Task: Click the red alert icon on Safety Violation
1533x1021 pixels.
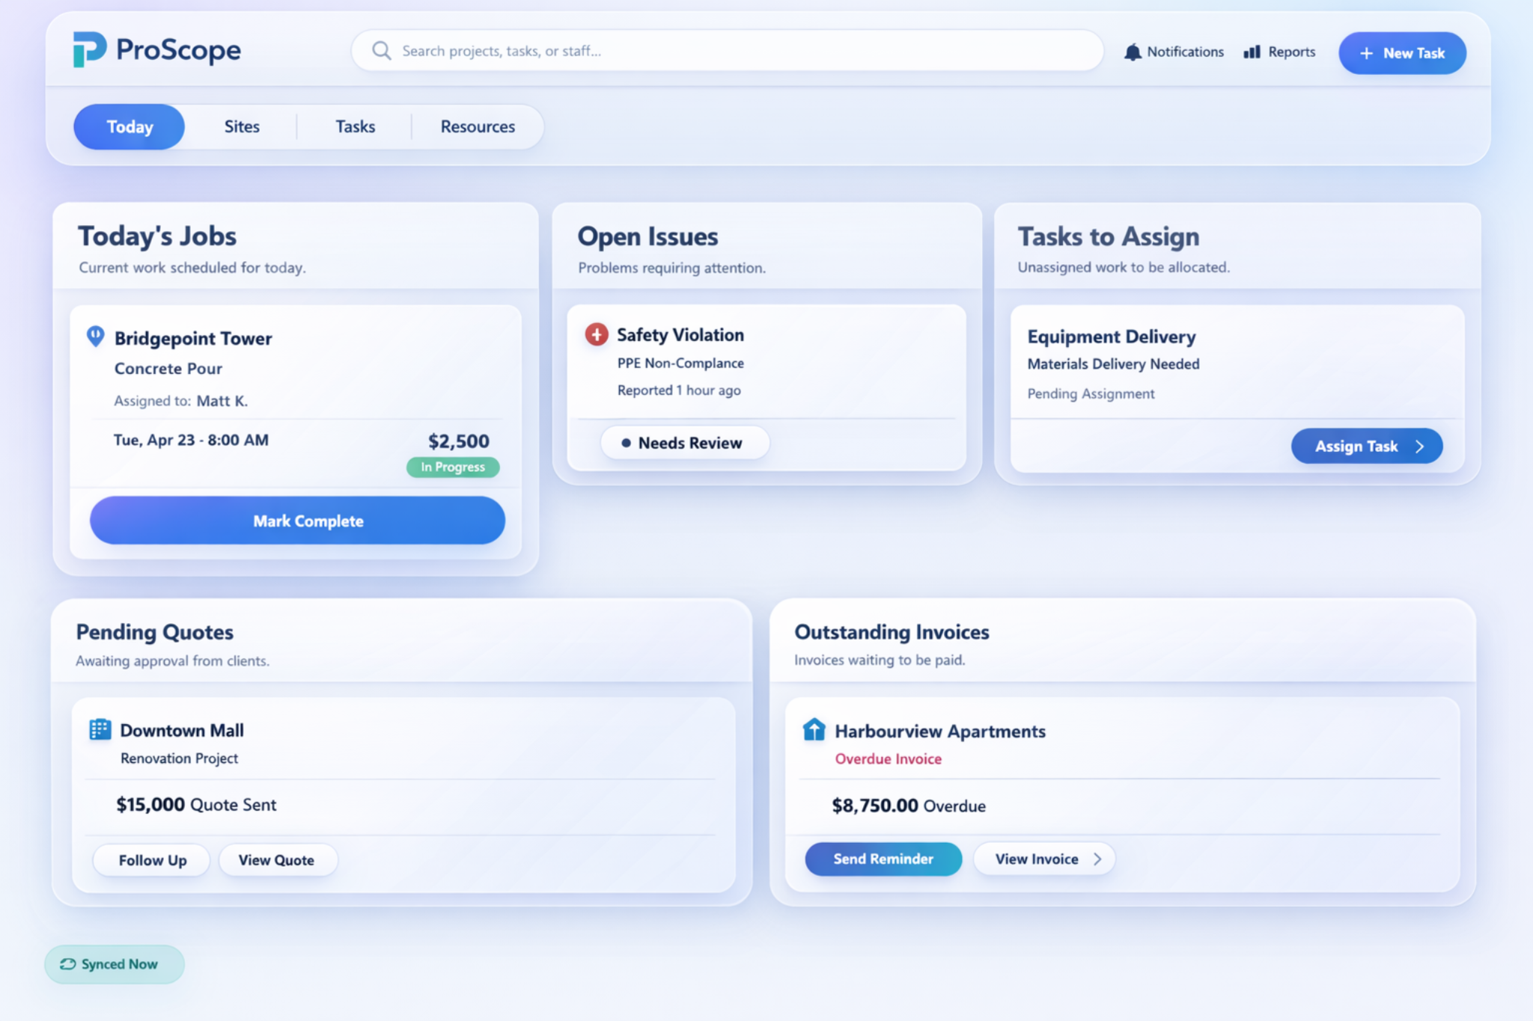Action: click(x=596, y=335)
